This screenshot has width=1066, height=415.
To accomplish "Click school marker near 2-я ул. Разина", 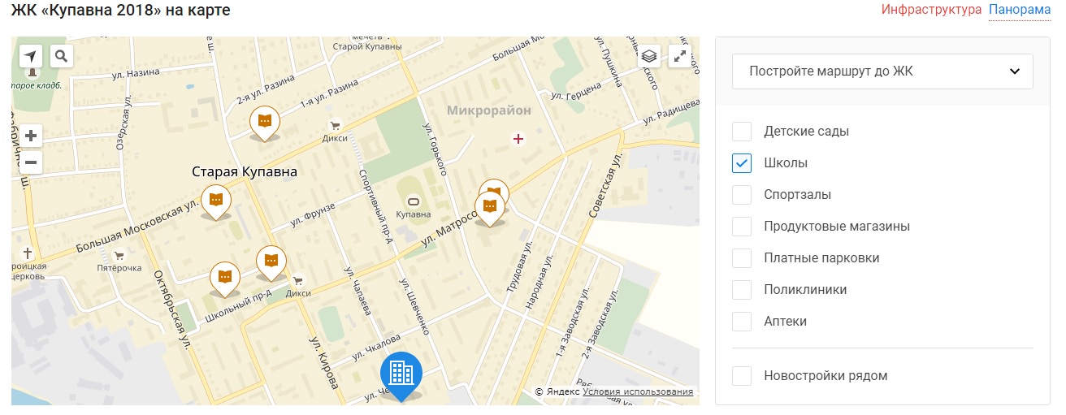I will coord(265,121).
